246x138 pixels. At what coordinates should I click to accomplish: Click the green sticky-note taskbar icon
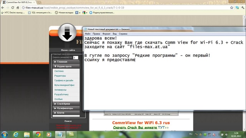(x=71, y=135)
